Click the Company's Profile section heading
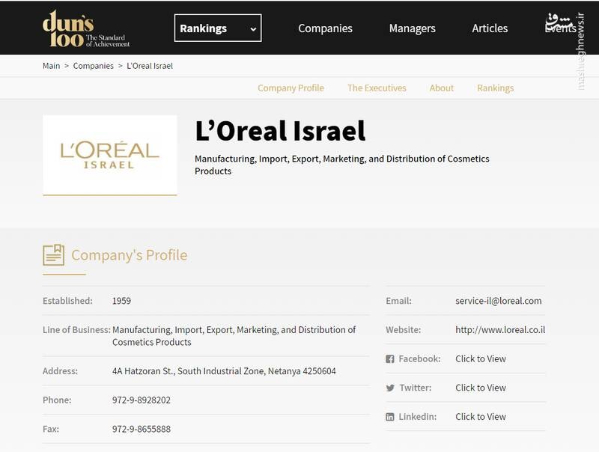Screen dimensions: 599x452 (x=129, y=255)
